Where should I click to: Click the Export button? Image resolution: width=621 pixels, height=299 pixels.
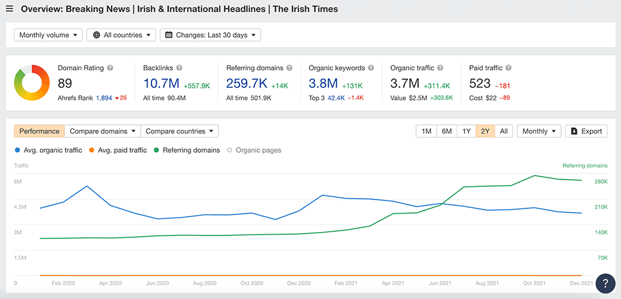586,131
